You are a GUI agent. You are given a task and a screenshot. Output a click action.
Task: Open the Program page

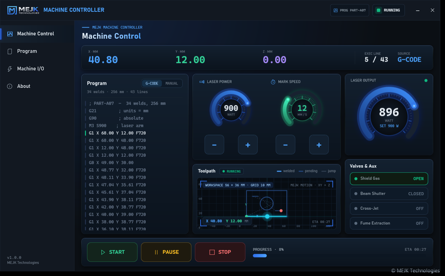[37, 51]
